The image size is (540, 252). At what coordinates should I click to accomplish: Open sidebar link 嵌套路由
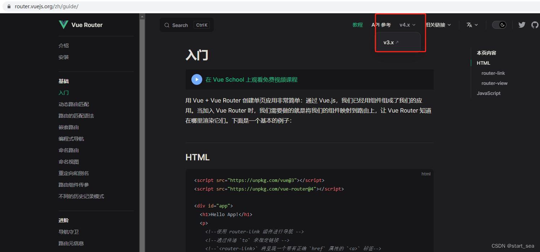[69, 127]
